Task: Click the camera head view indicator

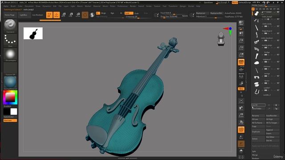Action: click(221, 39)
